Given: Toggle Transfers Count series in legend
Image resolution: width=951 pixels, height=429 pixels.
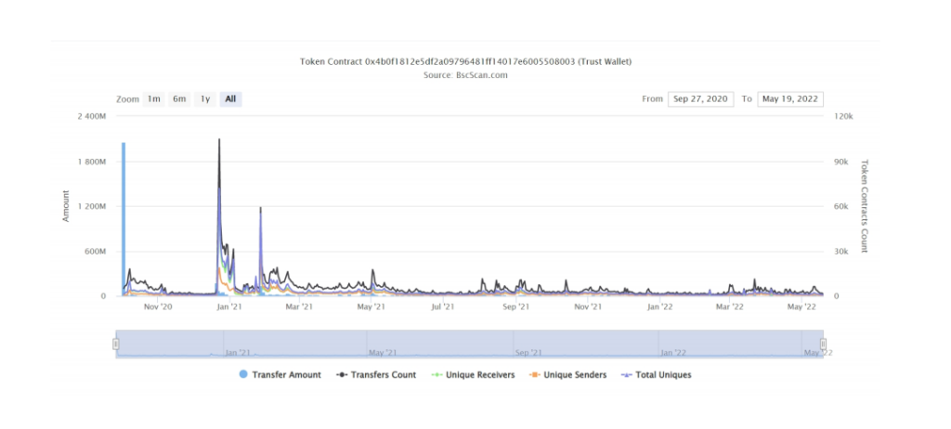Looking at the screenshot, I should tap(376, 375).
